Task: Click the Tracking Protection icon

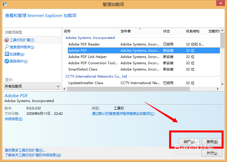Action: click(7, 61)
